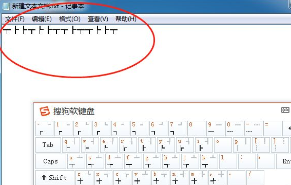Tap the g key on soft keyboard
Viewport: 291px width, 185px height.
tap(152, 161)
